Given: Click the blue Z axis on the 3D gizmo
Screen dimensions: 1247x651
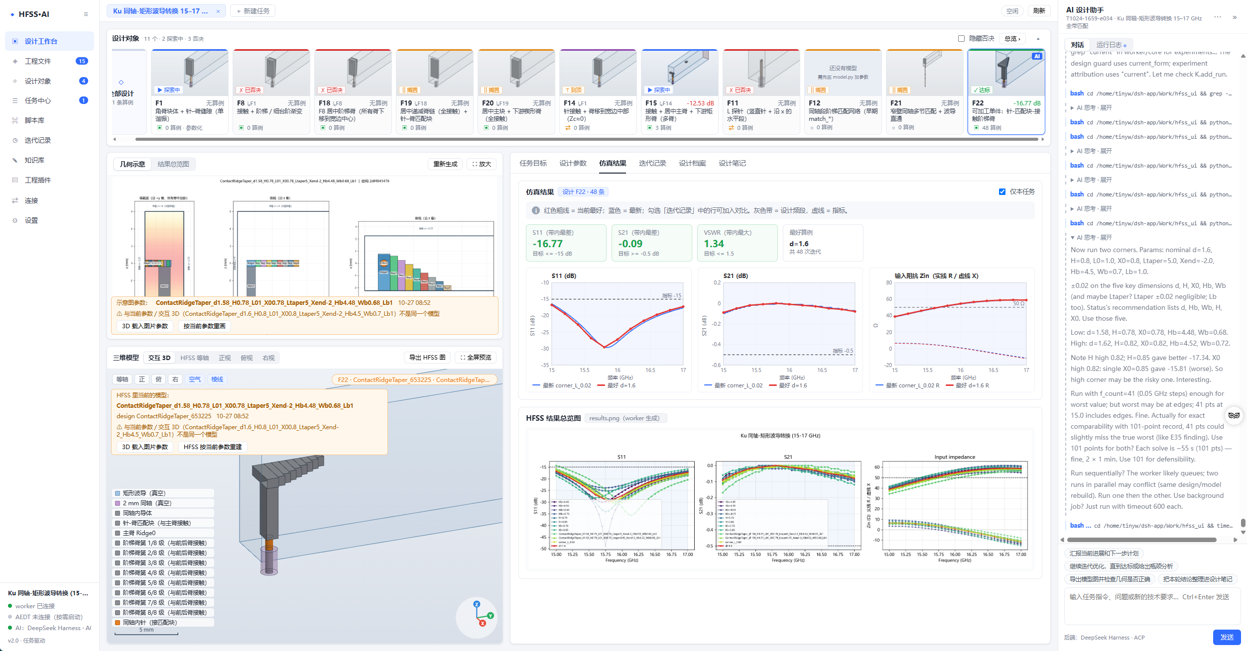Looking at the screenshot, I should (477, 604).
